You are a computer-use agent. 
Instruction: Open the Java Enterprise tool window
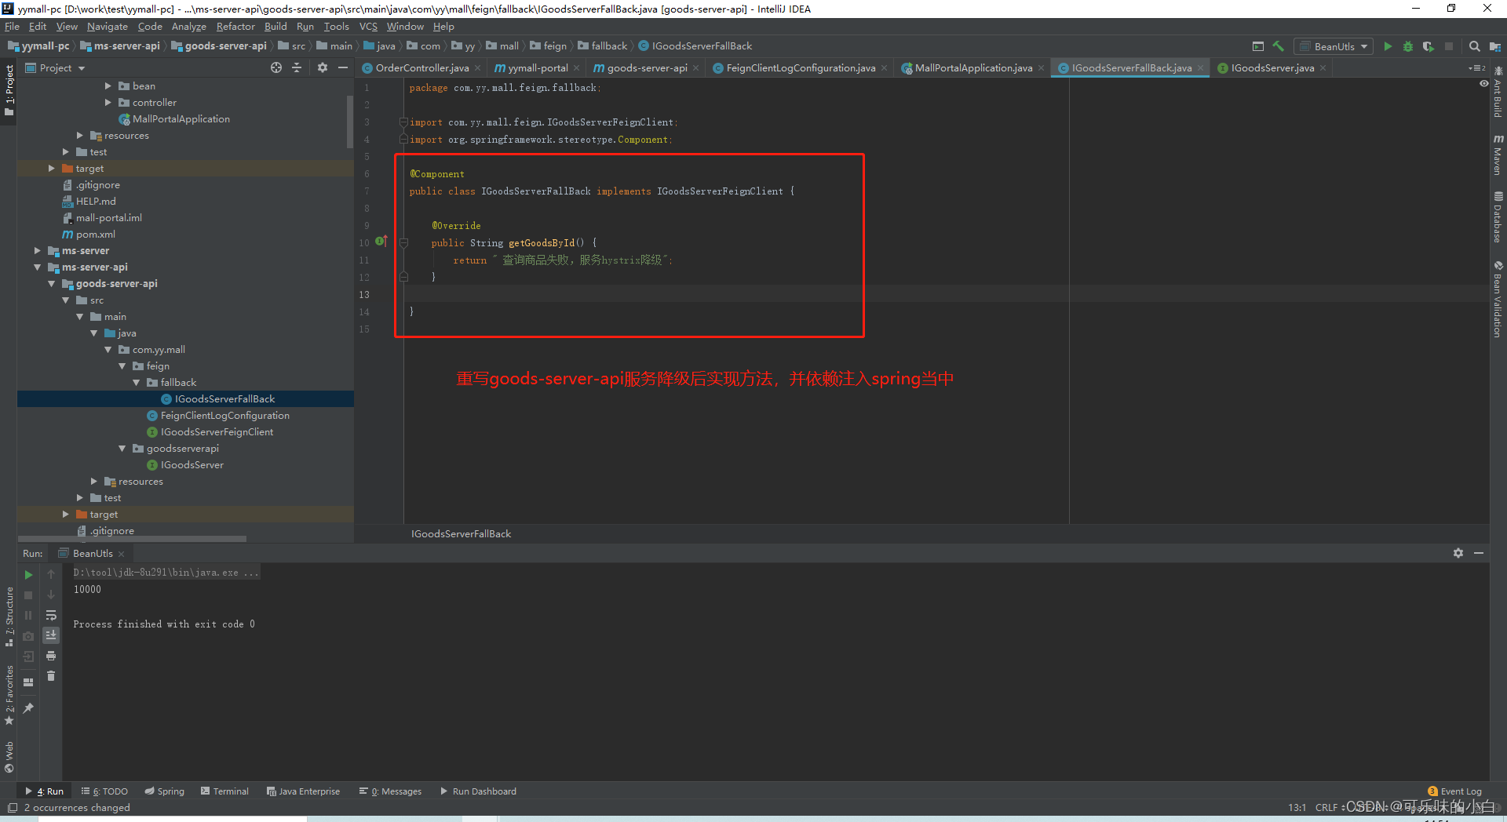pyautogui.click(x=303, y=791)
